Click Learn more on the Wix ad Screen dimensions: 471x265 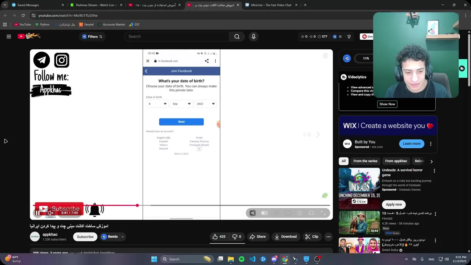pos(411,144)
